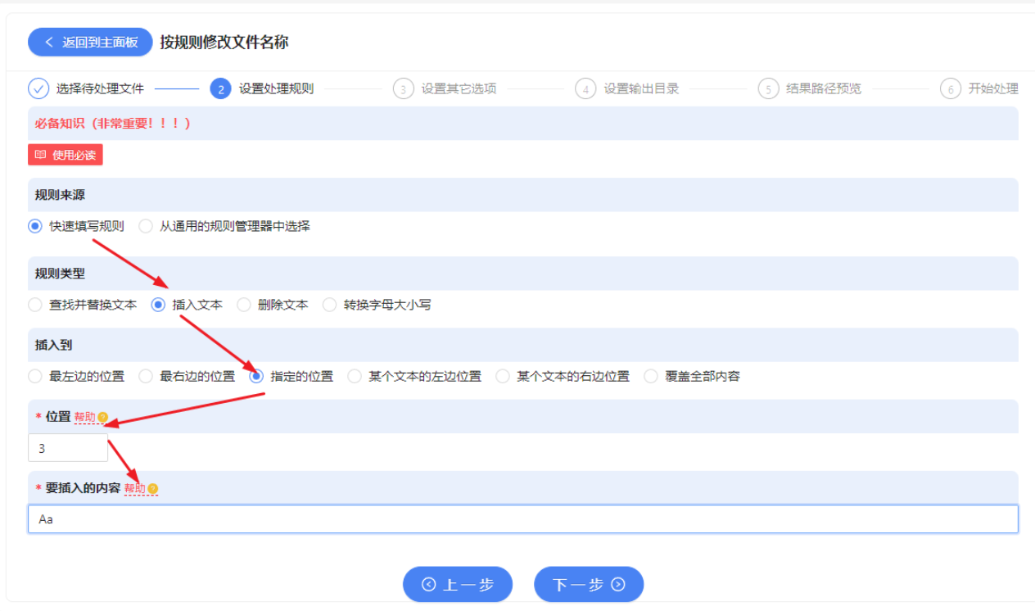
Task: Click the 按规则修改文件名称 page title
Action: pos(224,43)
